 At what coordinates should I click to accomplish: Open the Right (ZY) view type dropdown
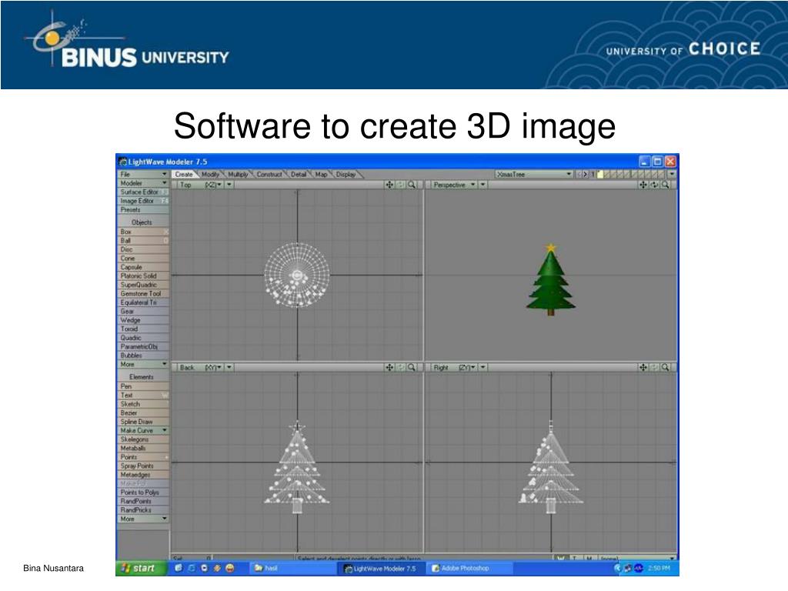click(x=454, y=367)
